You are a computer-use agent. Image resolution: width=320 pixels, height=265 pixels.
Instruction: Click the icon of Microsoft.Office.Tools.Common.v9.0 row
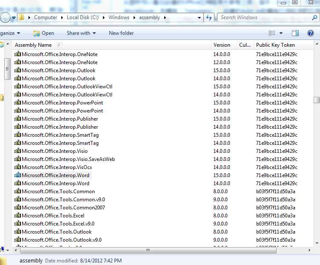(x=17, y=199)
